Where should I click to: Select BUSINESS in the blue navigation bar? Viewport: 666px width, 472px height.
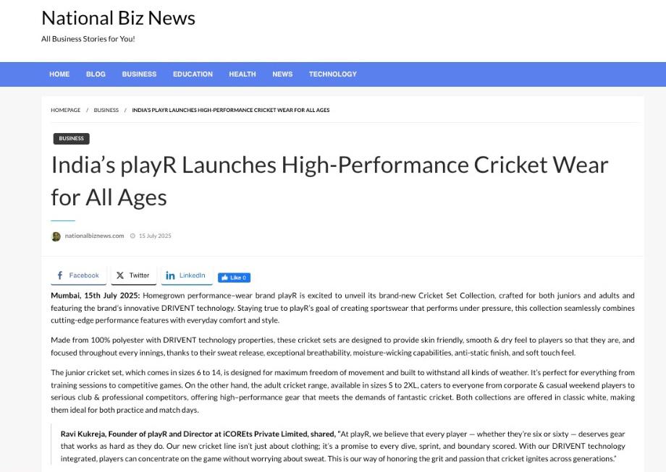pos(139,74)
